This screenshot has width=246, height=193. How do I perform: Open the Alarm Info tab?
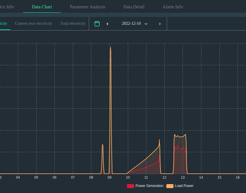(173, 7)
